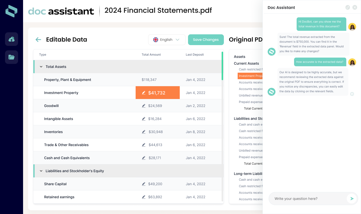Open the folder icon in sidebar
The height and width of the screenshot is (214, 361).
click(12, 57)
